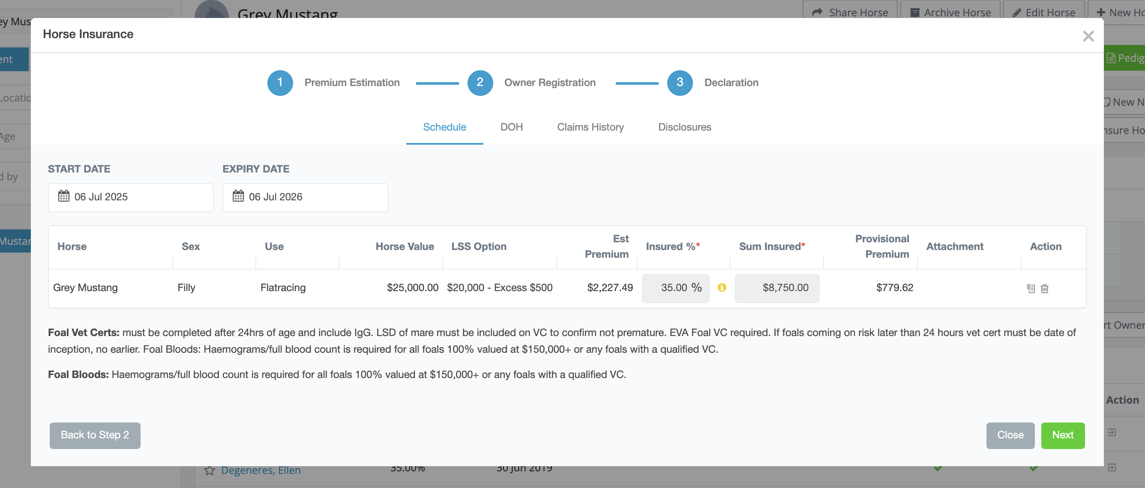Close the Horse Insurance dialog with the X

(x=1088, y=36)
